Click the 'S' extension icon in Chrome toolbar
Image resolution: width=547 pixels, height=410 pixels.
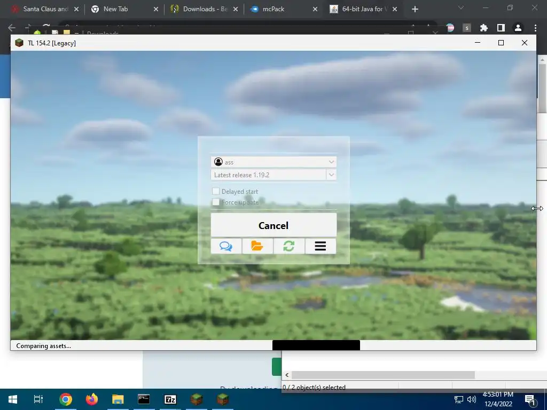pyautogui.click(x=467, y=28)
